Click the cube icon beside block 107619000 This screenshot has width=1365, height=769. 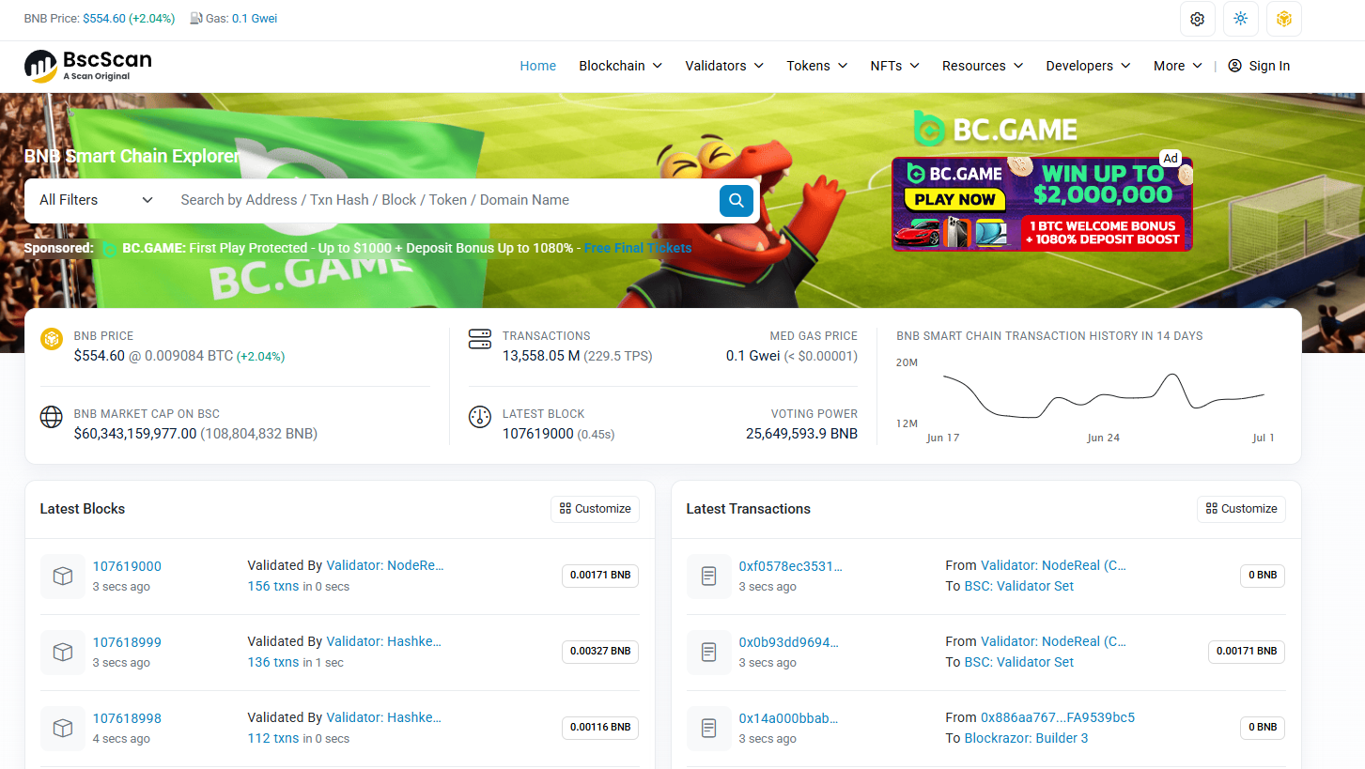[63, 577]
